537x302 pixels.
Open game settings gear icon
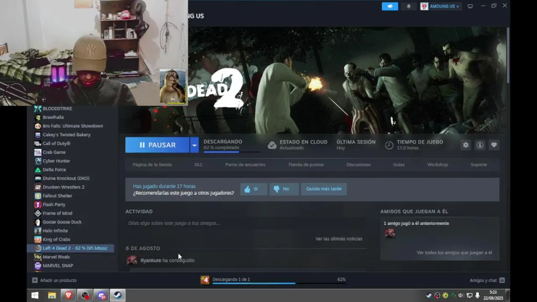[x=466, y=145]
